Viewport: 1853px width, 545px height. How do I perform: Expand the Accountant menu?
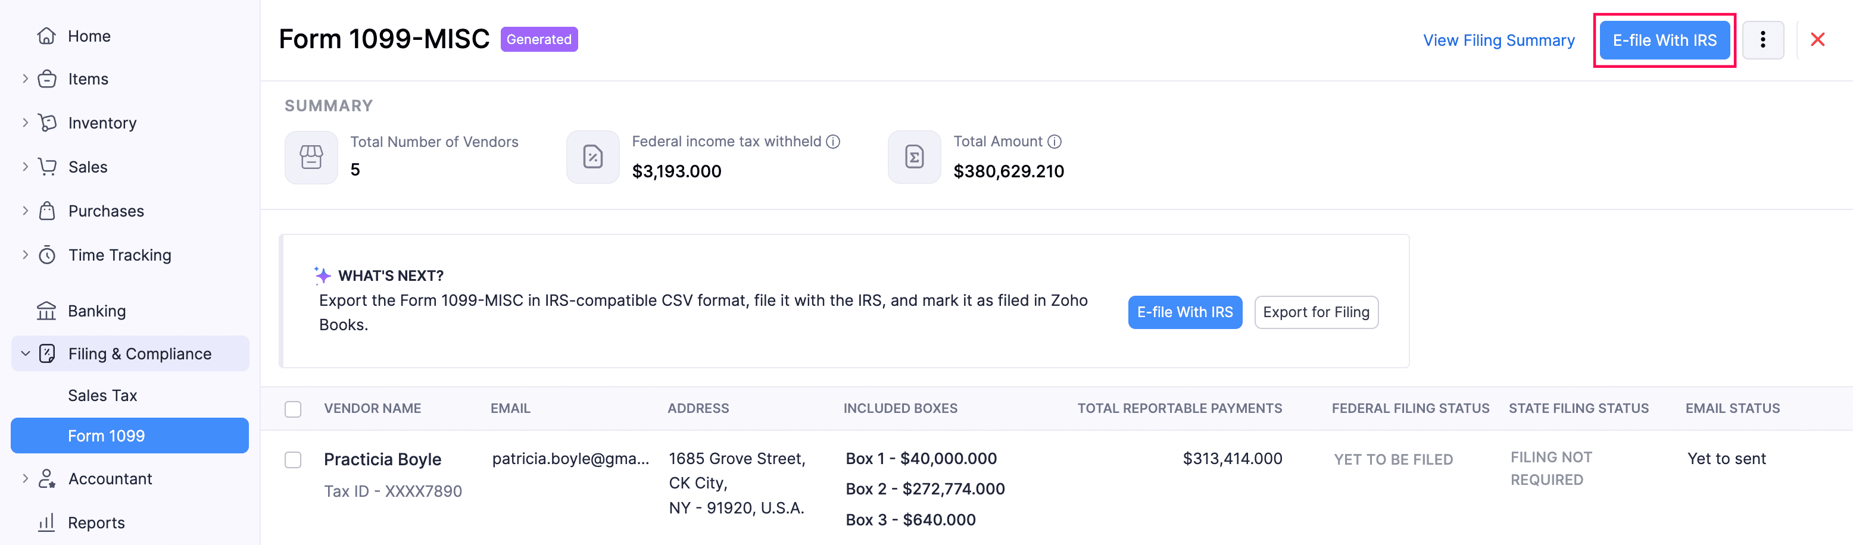tap(25, 479)
